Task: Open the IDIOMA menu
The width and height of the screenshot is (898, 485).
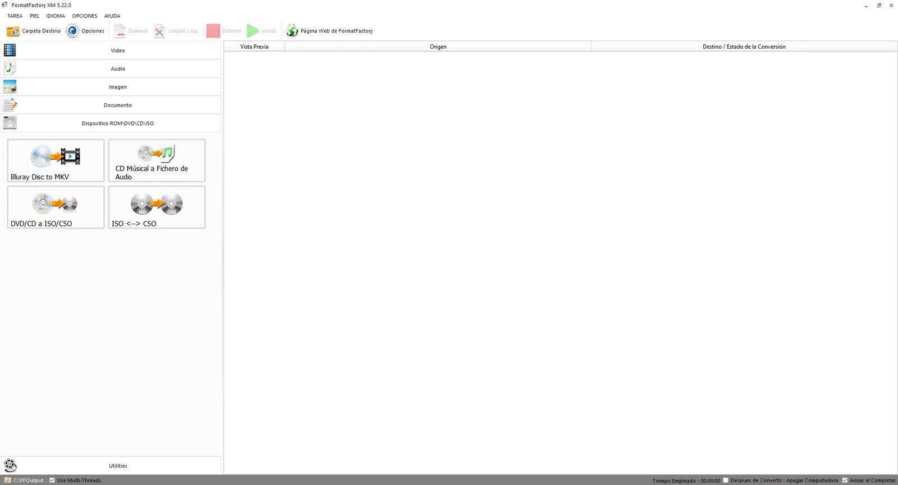Action: tap(56, 16)
